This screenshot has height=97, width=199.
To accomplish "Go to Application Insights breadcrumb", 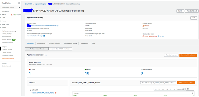I will click(x=40, y=4).
